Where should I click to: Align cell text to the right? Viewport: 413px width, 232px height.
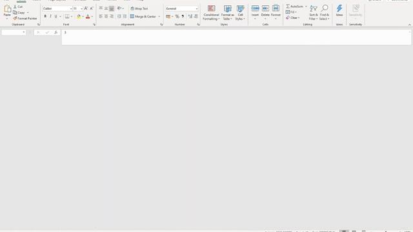(x=112, y=16)
